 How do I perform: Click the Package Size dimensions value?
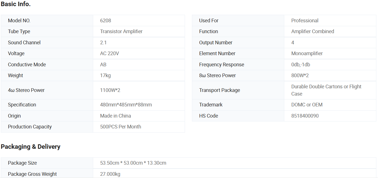click(x=133, y=163)
